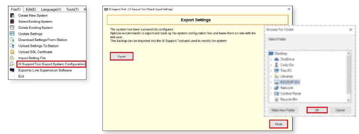Close the Browse for Folder dialog
Screen dimensions: 359x134
pyautogui.click(x=350, y=29)
